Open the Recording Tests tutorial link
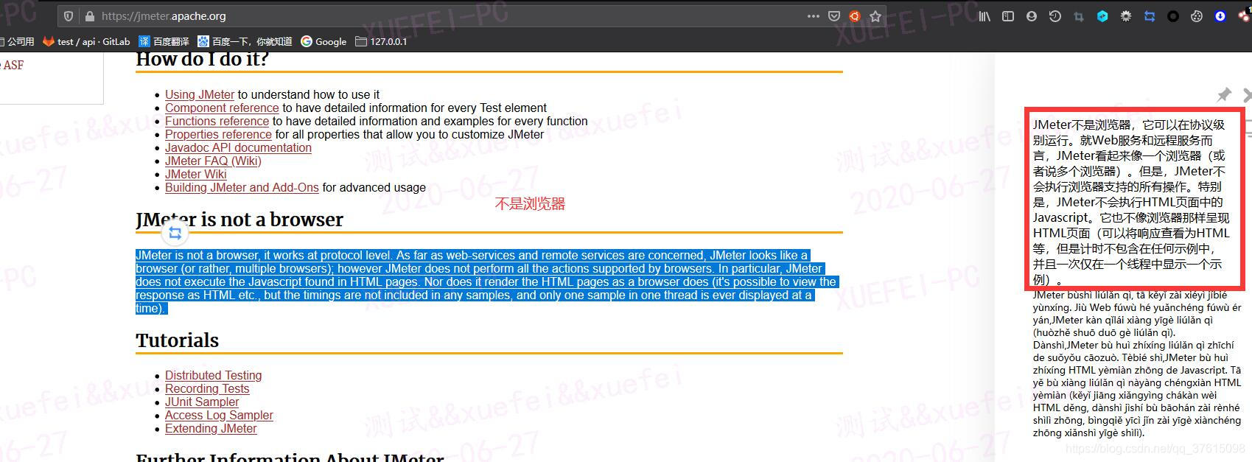1252x462 pixels. [207, 388]
